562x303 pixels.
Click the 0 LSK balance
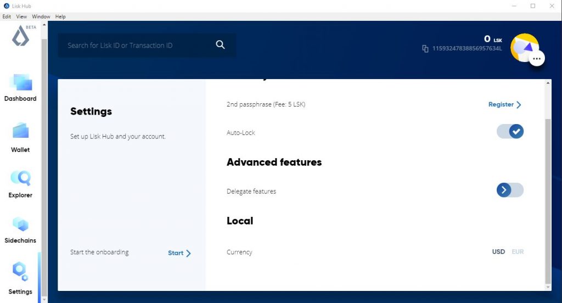click(493, 39)
